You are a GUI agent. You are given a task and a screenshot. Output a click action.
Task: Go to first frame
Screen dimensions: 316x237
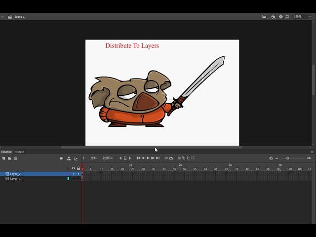point(139,158)
